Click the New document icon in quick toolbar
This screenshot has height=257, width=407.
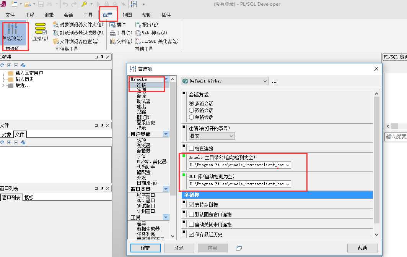coord(15,4)
